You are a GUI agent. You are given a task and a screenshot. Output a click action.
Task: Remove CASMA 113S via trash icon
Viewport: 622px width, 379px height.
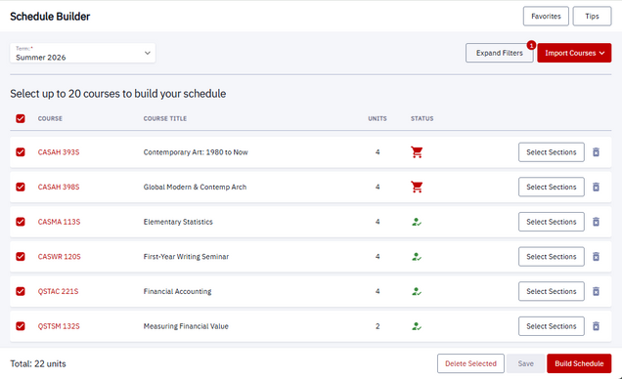click(596, 222)
